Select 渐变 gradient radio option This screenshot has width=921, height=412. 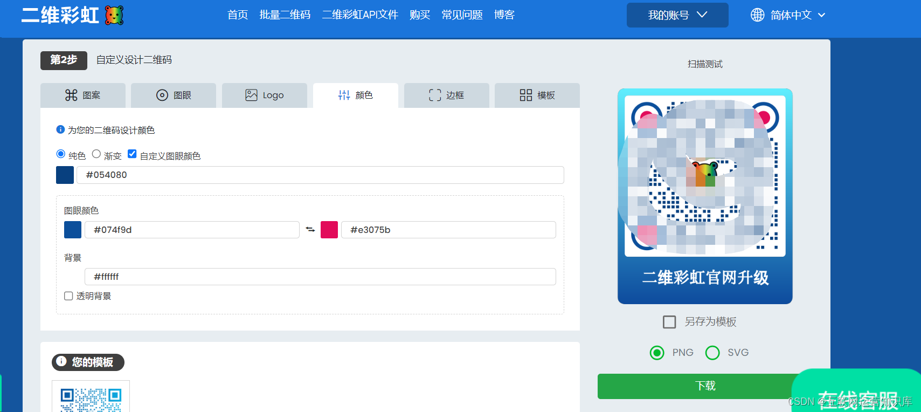coord(96,154)
